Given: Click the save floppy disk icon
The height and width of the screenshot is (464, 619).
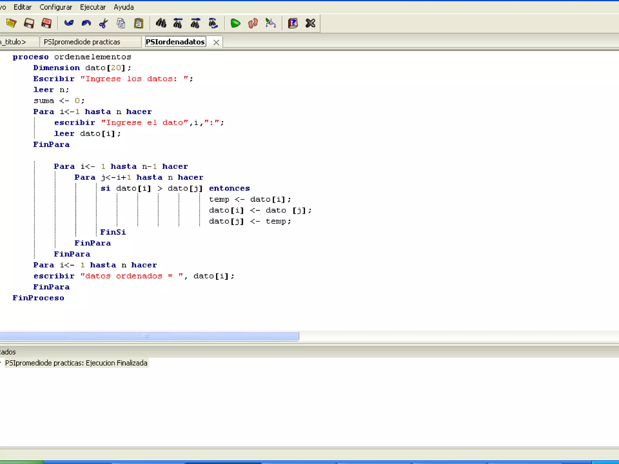Looking at the screenshot, I should click(x=29, y=23).
